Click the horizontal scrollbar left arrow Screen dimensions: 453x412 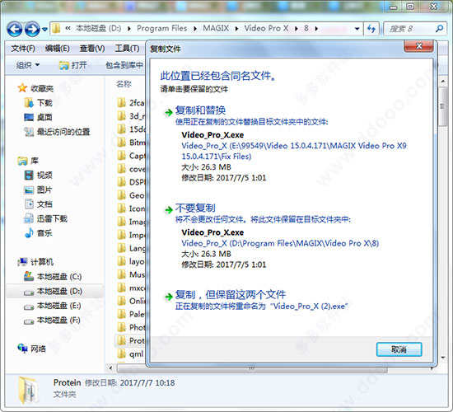110,368
